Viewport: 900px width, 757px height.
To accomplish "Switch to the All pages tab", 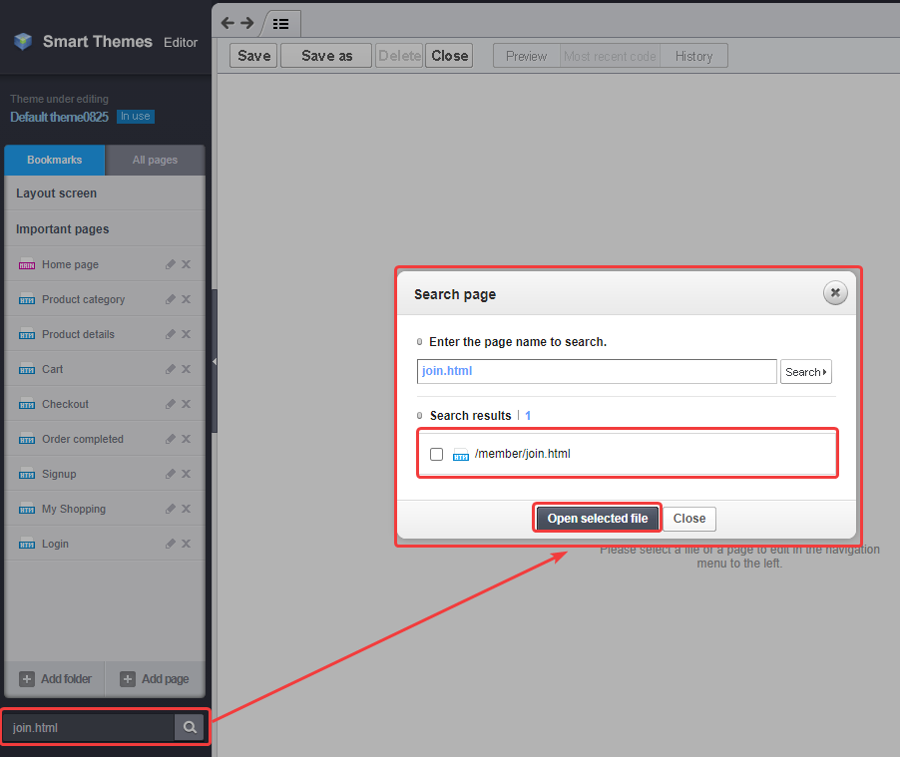I will pyautogui.click(x=155, y=160).
